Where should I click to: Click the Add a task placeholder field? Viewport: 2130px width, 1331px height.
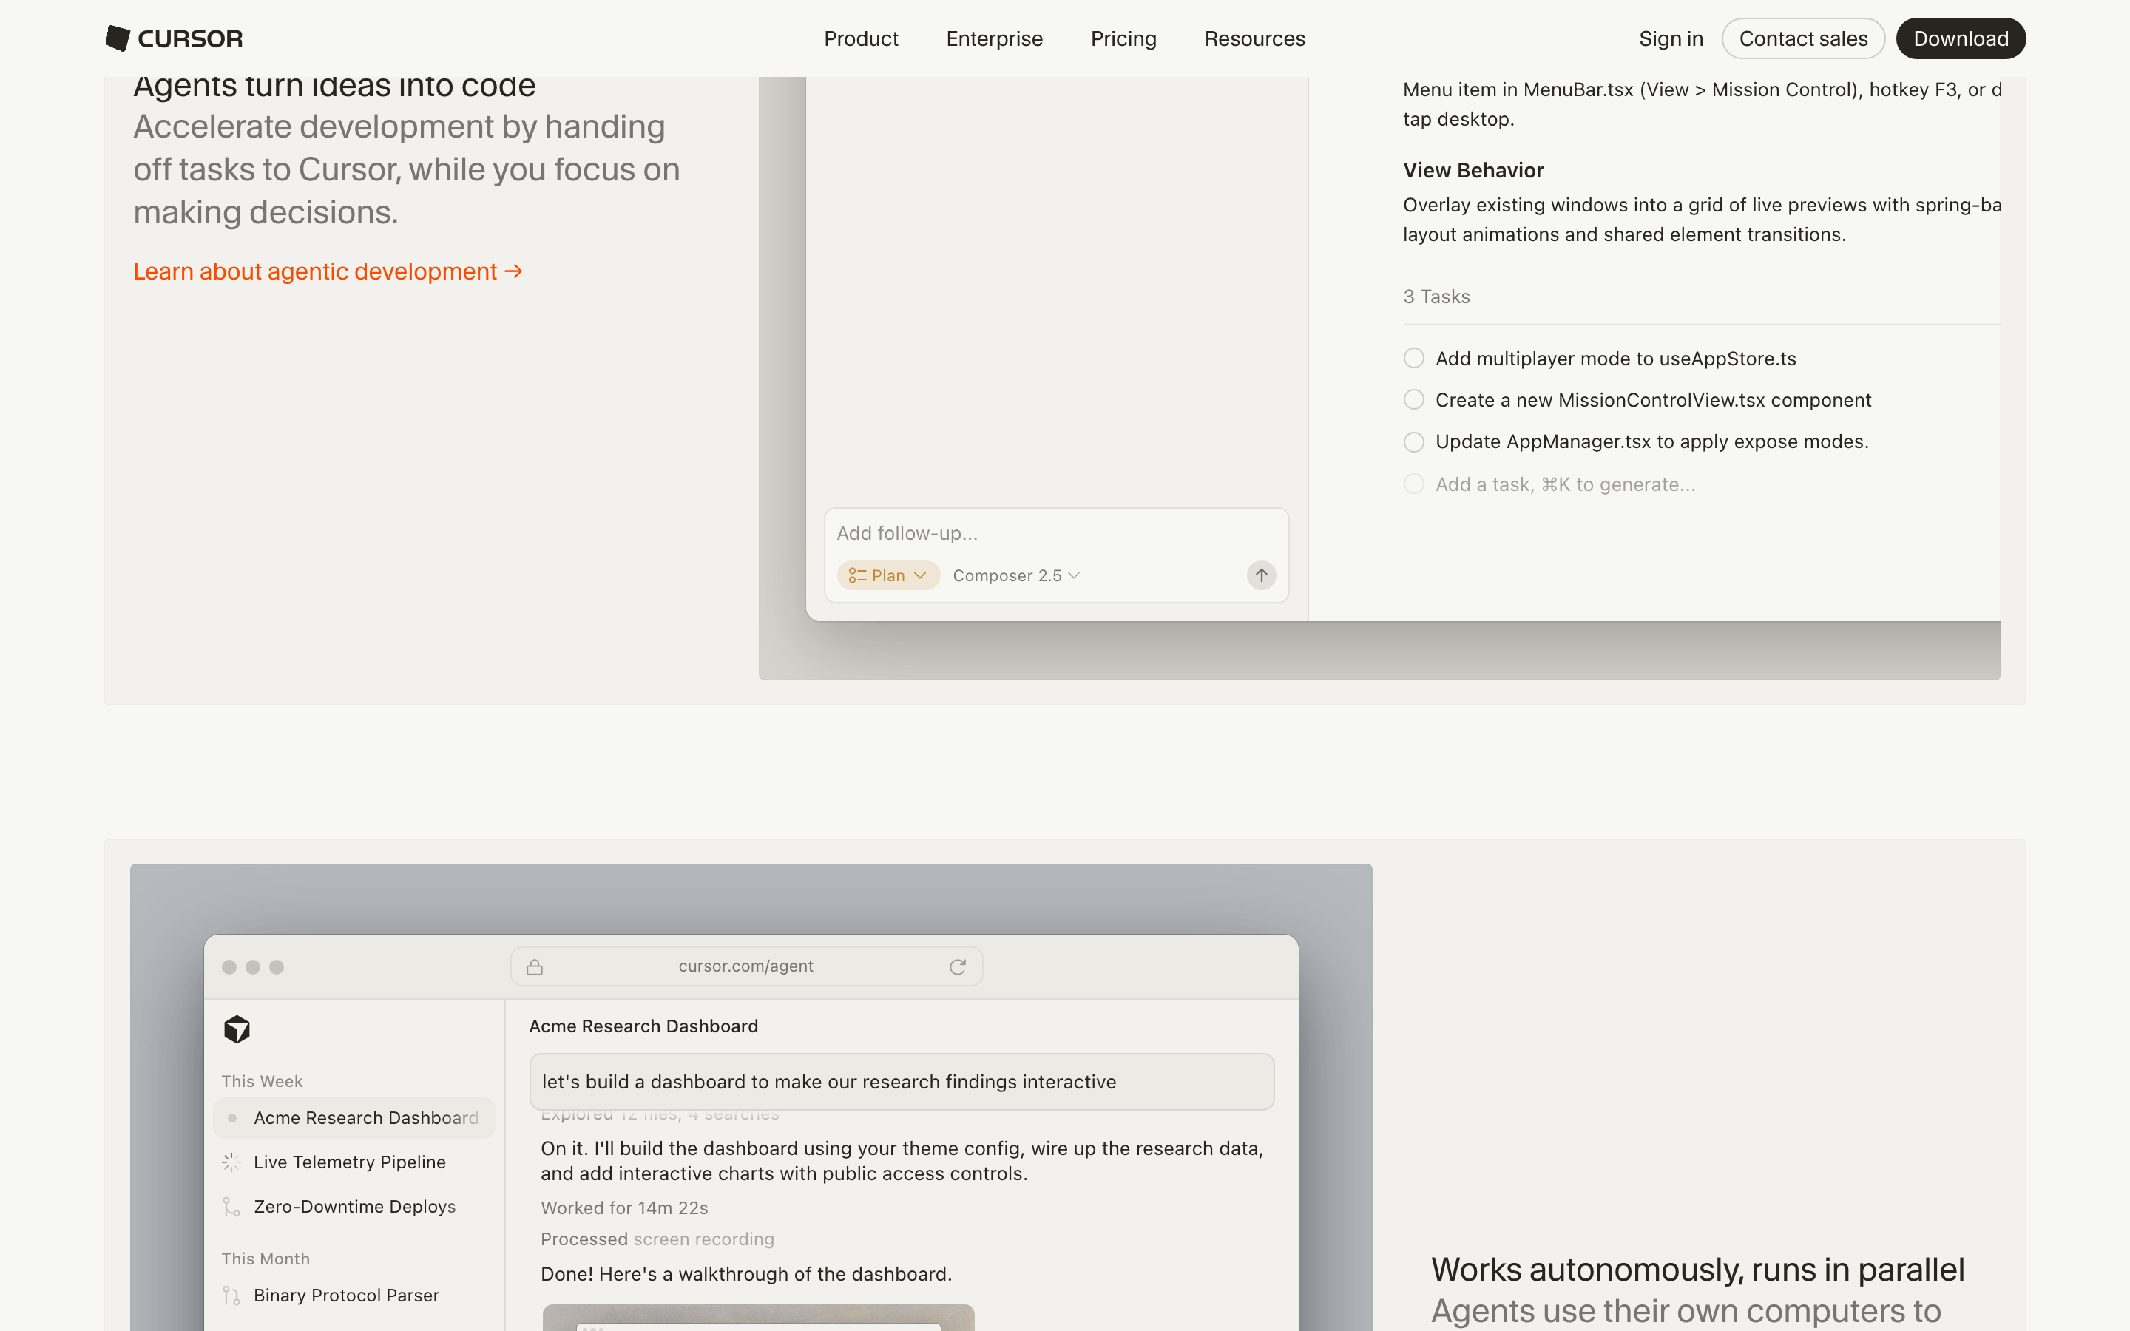pyautogui.click(x=1565, y=484)
